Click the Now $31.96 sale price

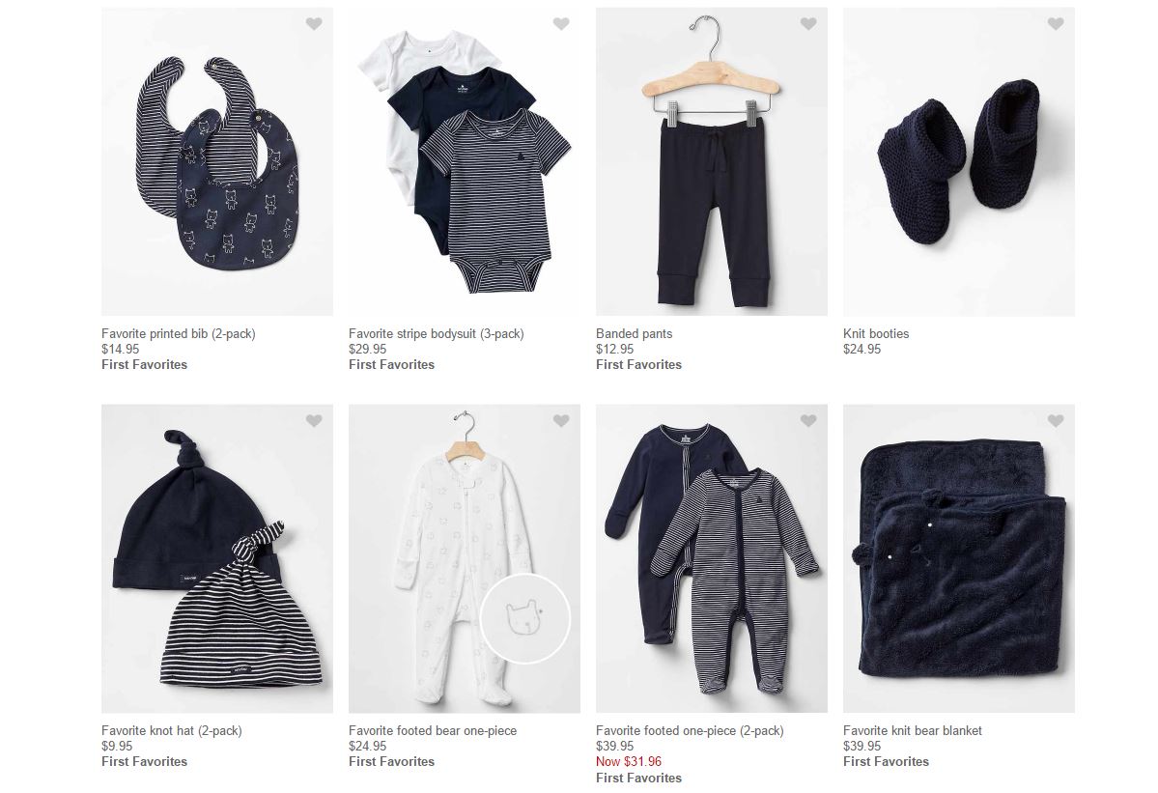(x=629, y=761)
